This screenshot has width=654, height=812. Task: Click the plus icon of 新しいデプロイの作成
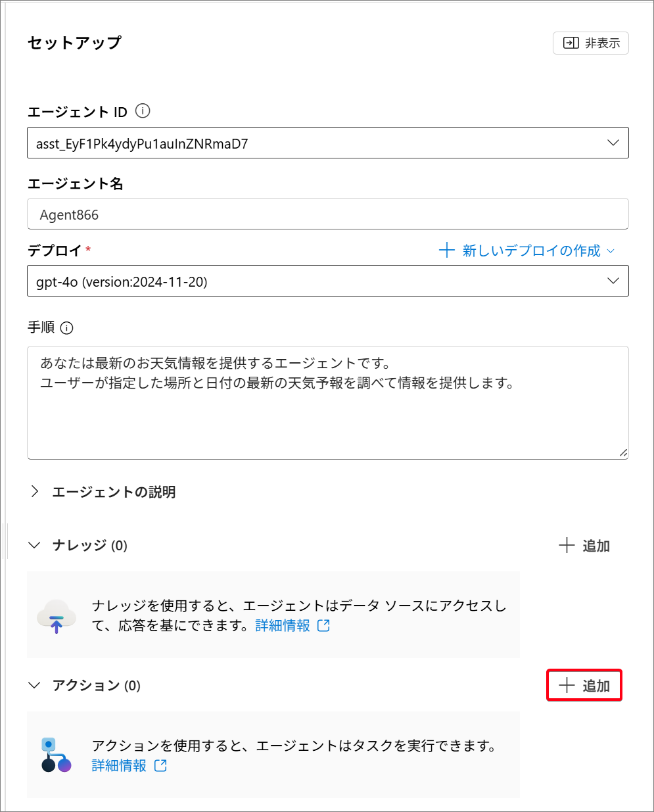[x=447, y=251]
